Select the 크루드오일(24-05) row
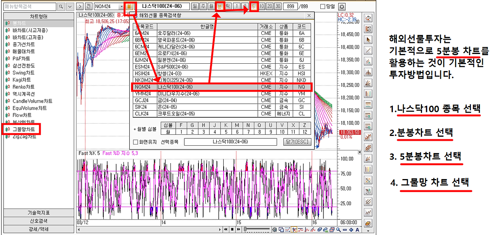 pyautogui.click(x=222, y=114)
